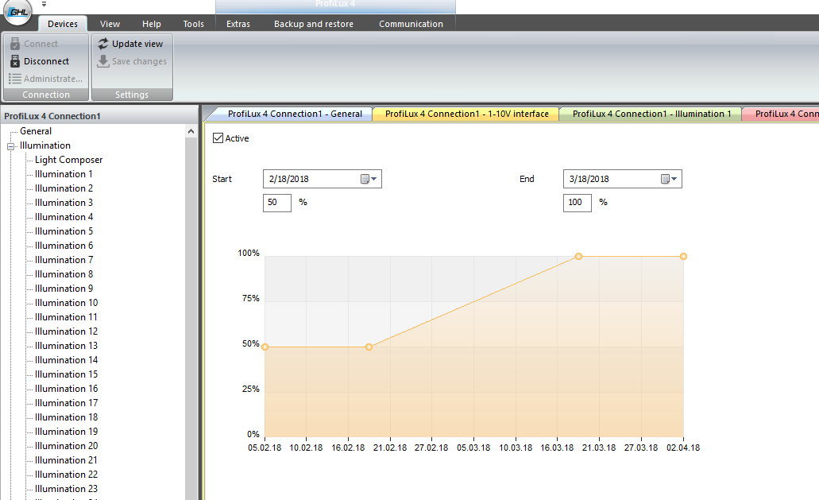
Task: Toggle the Active checkbox
Action: tap(218, 138)
